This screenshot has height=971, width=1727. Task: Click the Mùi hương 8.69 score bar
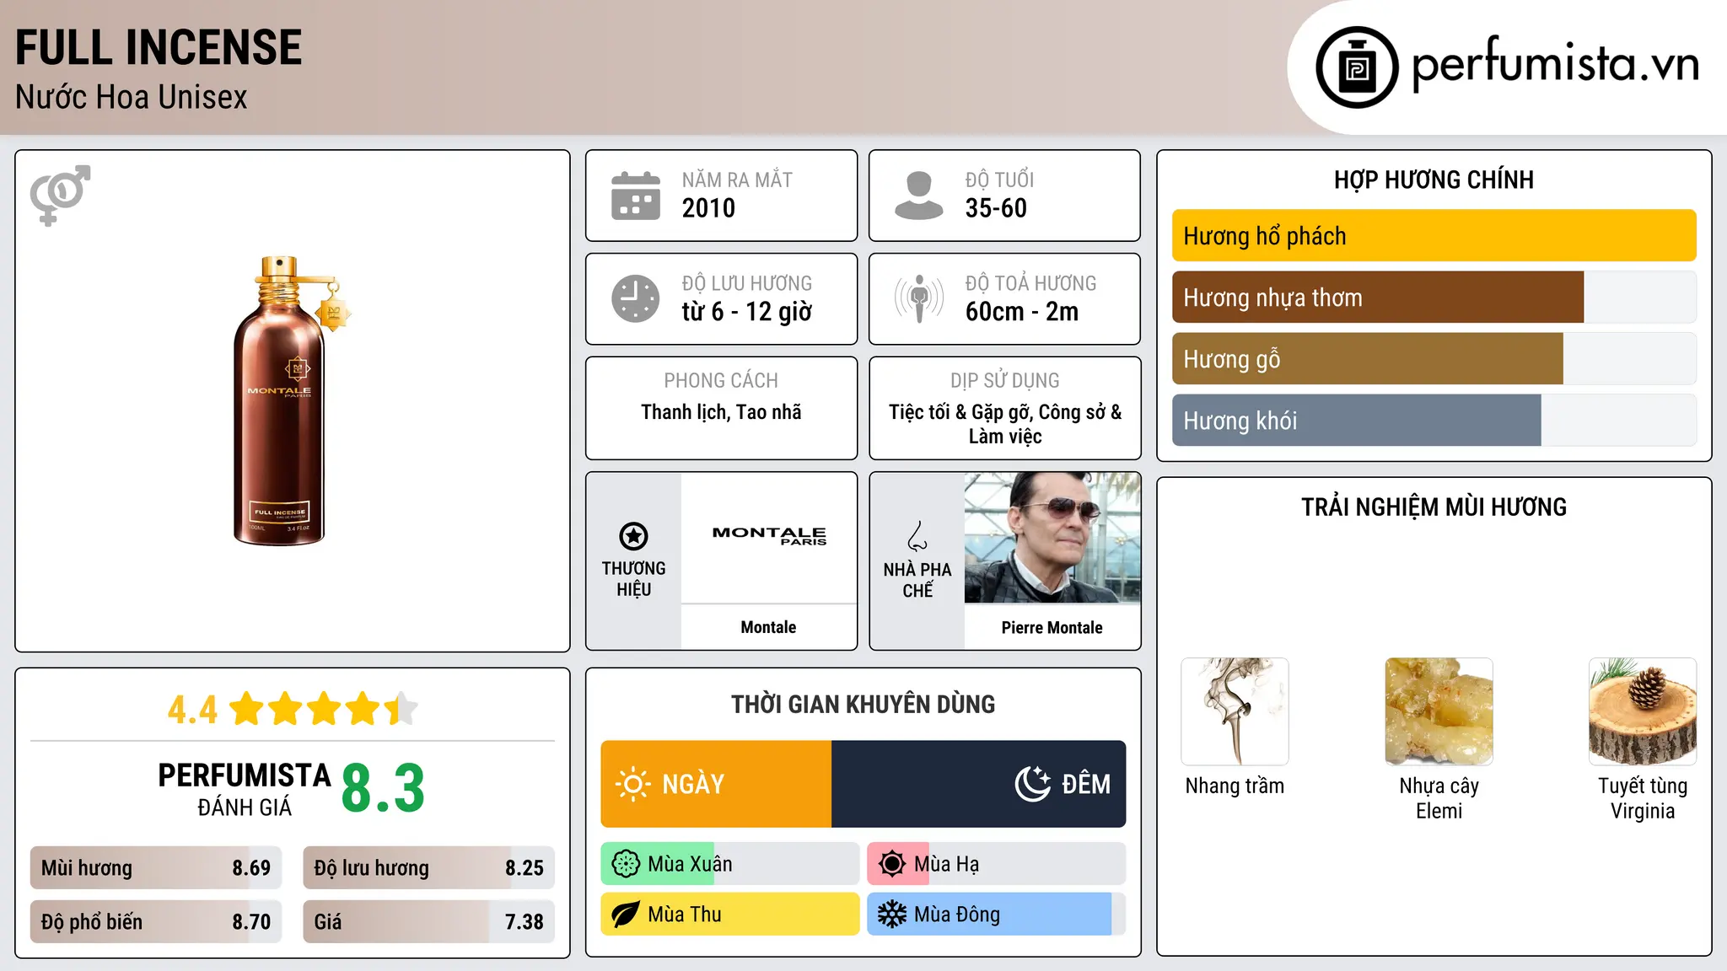[x=156, y=868]
